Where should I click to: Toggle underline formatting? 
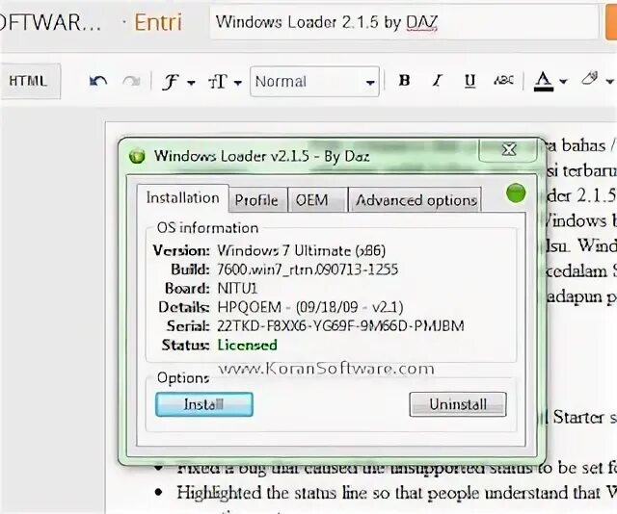coord(469,81)
